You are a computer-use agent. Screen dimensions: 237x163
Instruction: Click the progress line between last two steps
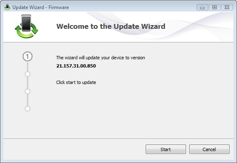[x=28, y=100]
